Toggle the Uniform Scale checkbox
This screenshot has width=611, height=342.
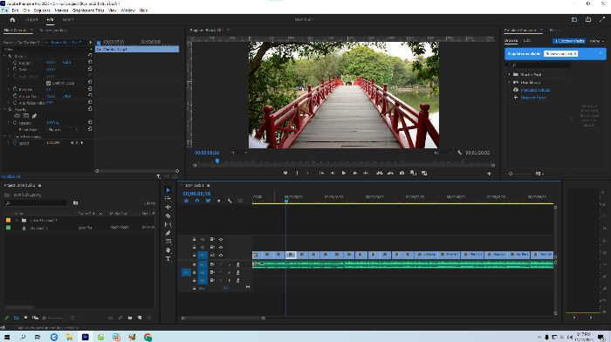tap(49, 83)
